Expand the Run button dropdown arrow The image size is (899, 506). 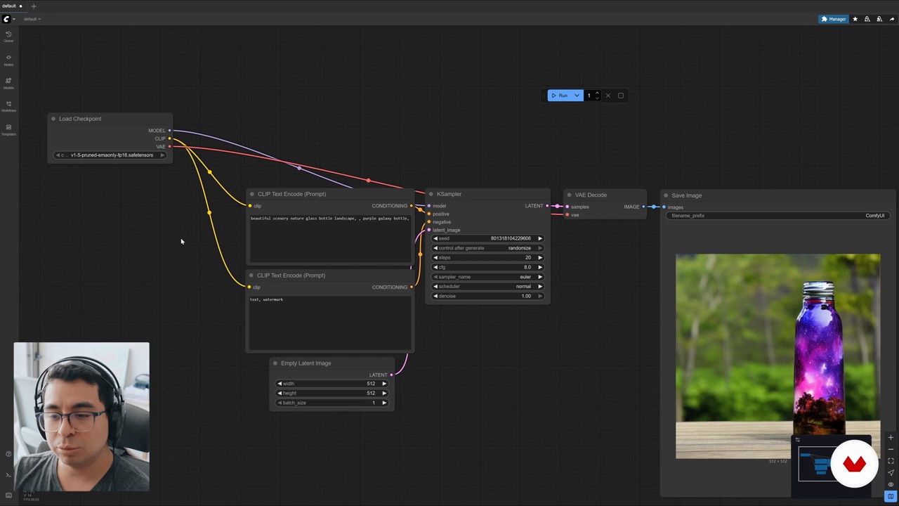click(x=577, y=96)
